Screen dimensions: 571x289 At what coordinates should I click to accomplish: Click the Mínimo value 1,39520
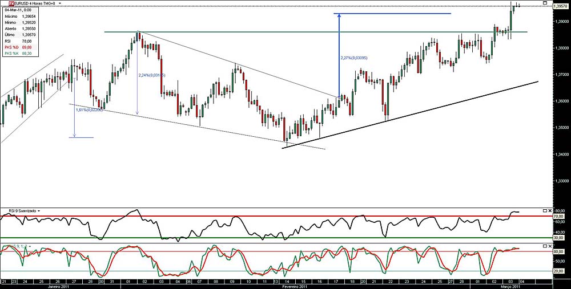29,23
